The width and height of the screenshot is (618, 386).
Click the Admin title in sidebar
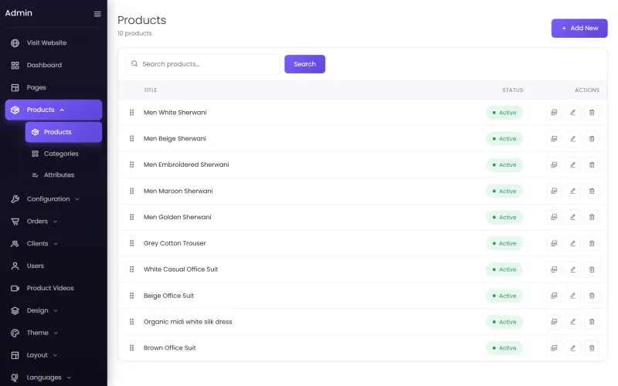click(x=19, y=13)
